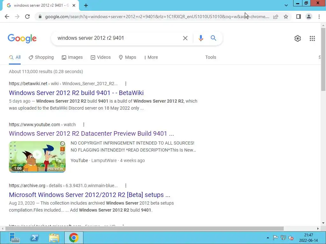
Task: Click the address bar URL text
Action: (157, 17)
